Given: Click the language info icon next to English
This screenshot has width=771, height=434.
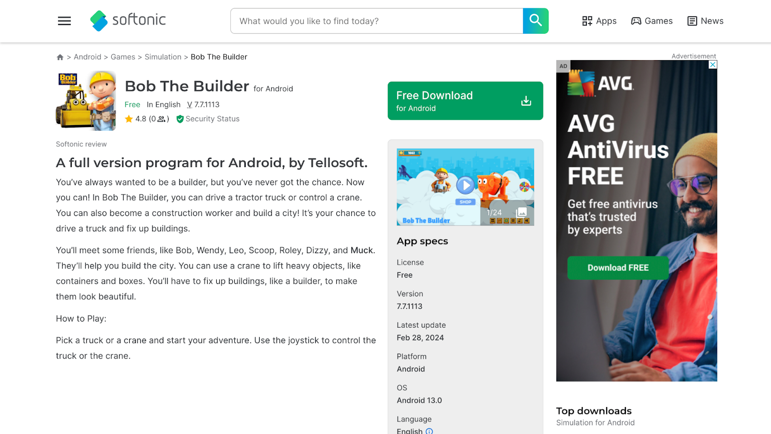Looking at the screenshot, I should click(x=429, y=431).
